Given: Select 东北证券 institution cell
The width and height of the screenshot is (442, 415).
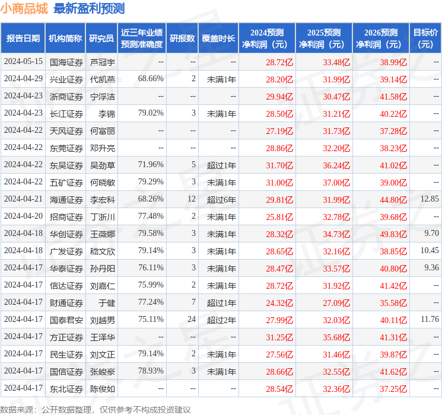Looking at the screenshot, I should click(x=66, y=389).
